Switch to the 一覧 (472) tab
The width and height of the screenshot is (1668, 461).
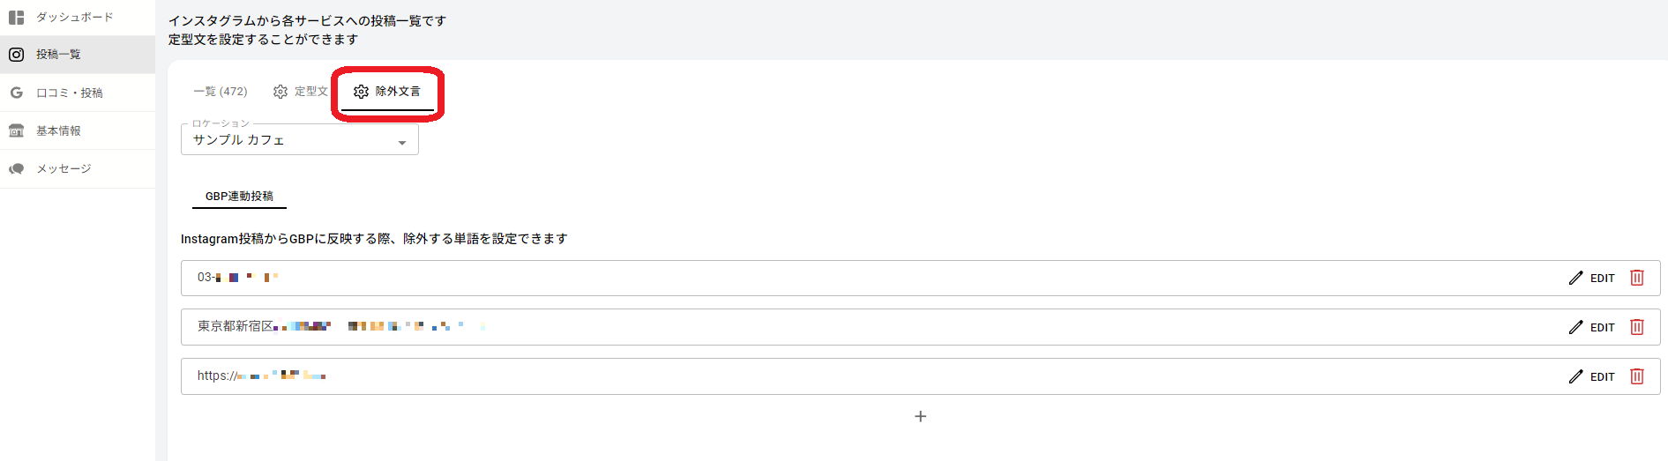(x=221, y=92)
